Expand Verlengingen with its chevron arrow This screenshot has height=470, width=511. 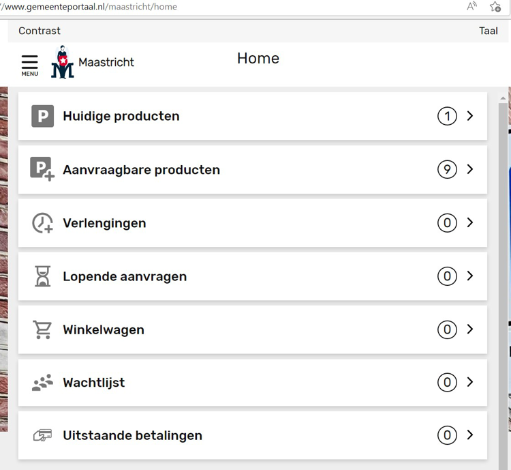pos(470,222)
